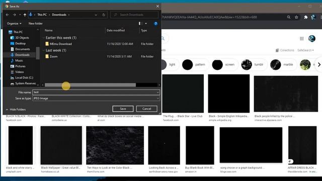Open Looking Back Across earthobservatory image
Screen dimensions: 322x181
point(164,145)
